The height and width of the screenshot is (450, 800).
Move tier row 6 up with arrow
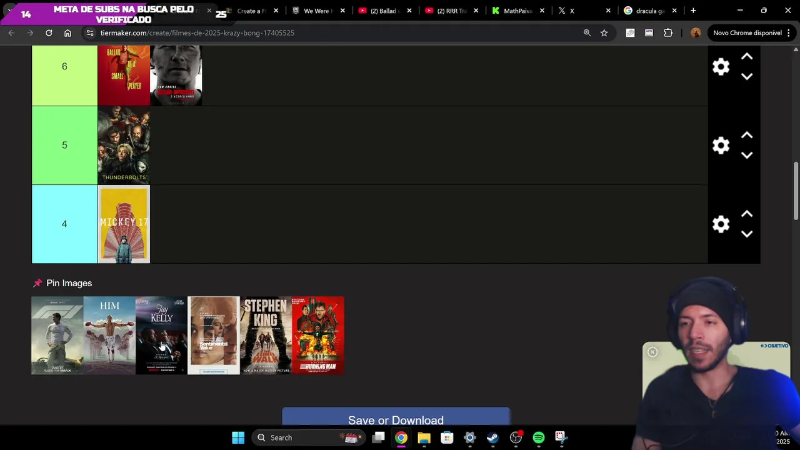click(747, 57)
